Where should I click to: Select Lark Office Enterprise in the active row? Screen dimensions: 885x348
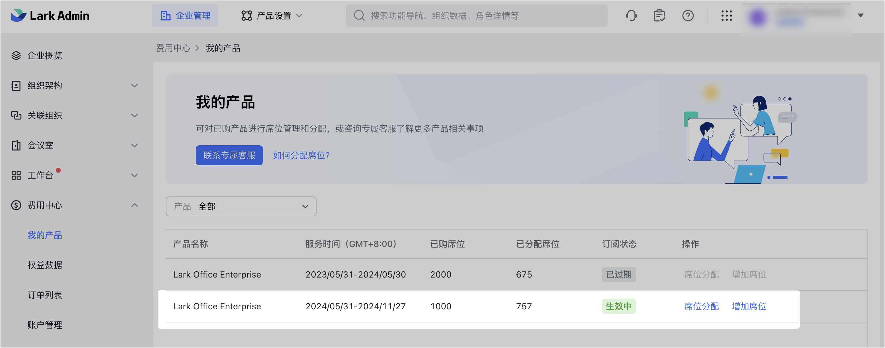click(x=217, y=306)
